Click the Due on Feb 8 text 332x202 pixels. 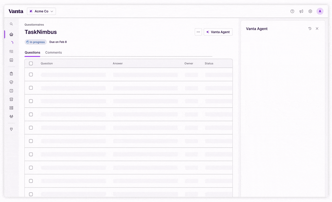click(x=58, y=42)
